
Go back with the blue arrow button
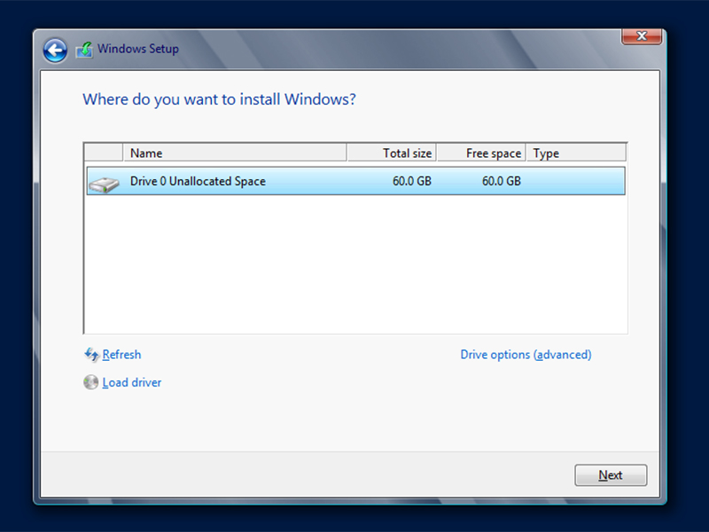click(x=55, y=50)
